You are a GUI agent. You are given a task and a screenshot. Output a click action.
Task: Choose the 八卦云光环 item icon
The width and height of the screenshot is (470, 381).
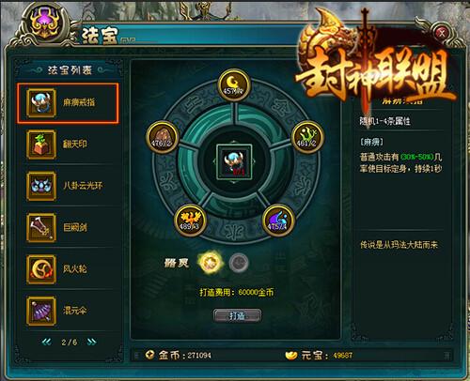pyautogui.click(x=41, y=186)
